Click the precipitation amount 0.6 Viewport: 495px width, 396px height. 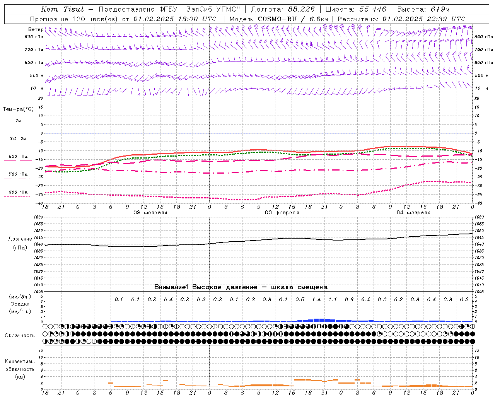pyautogui.click(x=349, y=300)
